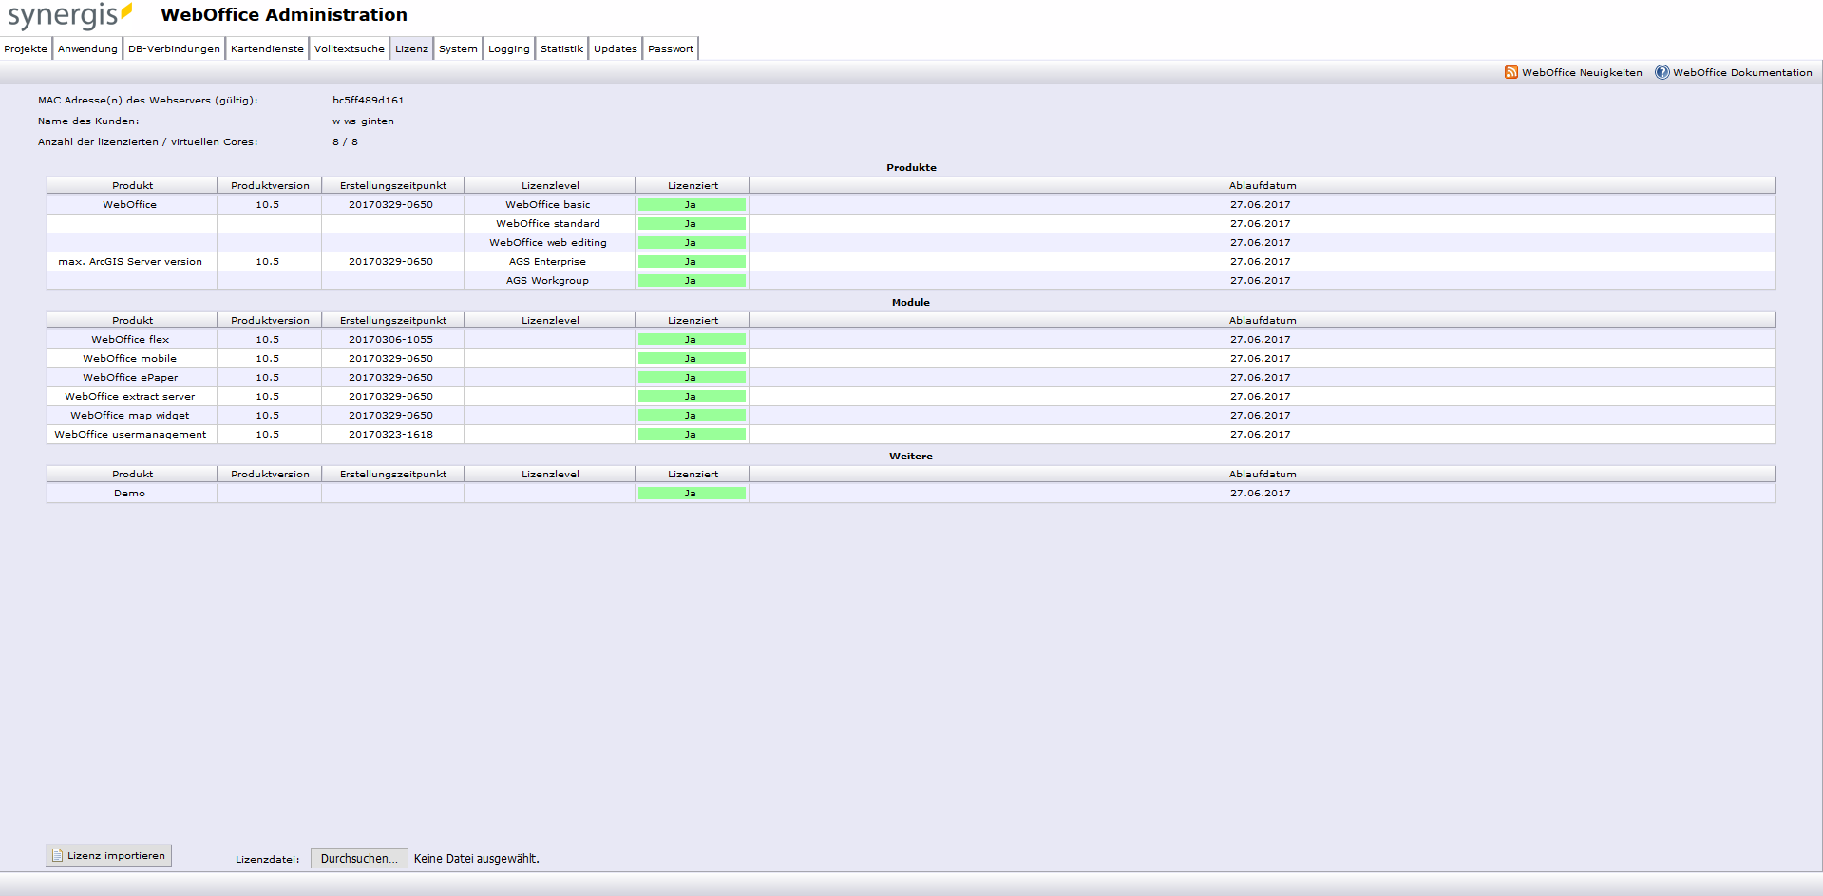1823x896 pixels.
Task: Switch to the Projekte tab
Action: pos(25,48)
